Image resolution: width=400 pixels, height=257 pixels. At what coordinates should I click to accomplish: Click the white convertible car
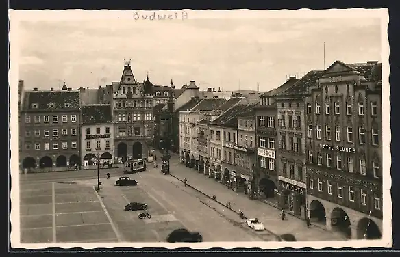[255, 224]
